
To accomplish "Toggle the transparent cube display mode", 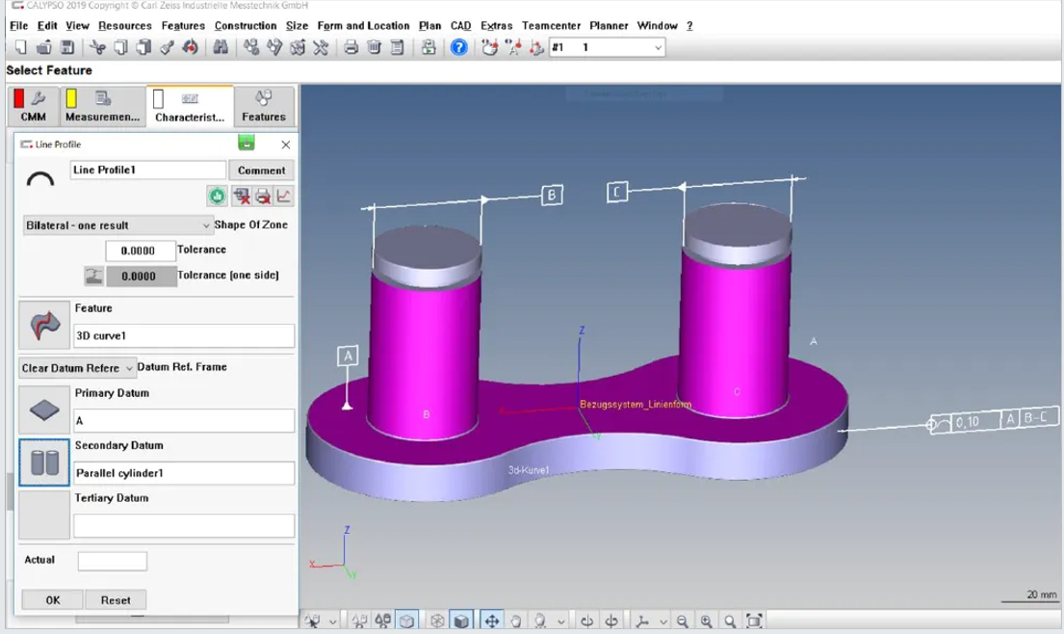I will (406, 621).
